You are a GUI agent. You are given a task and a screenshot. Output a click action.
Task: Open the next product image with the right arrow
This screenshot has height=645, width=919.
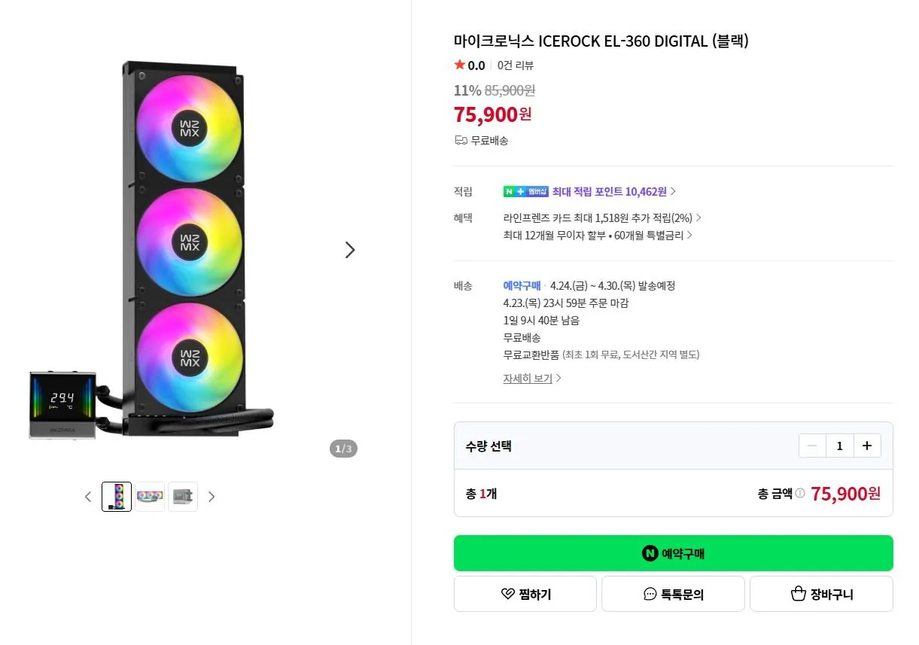(x=350, y=249)
